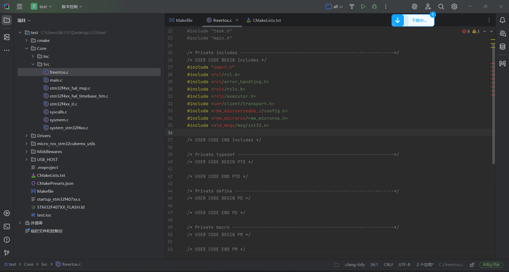509x272 pixels.
Task: Open more run actions menu
Action: (x=386, y=7)
